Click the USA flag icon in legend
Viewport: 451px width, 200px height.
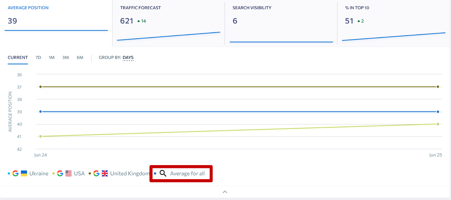[x=68, y=174]
